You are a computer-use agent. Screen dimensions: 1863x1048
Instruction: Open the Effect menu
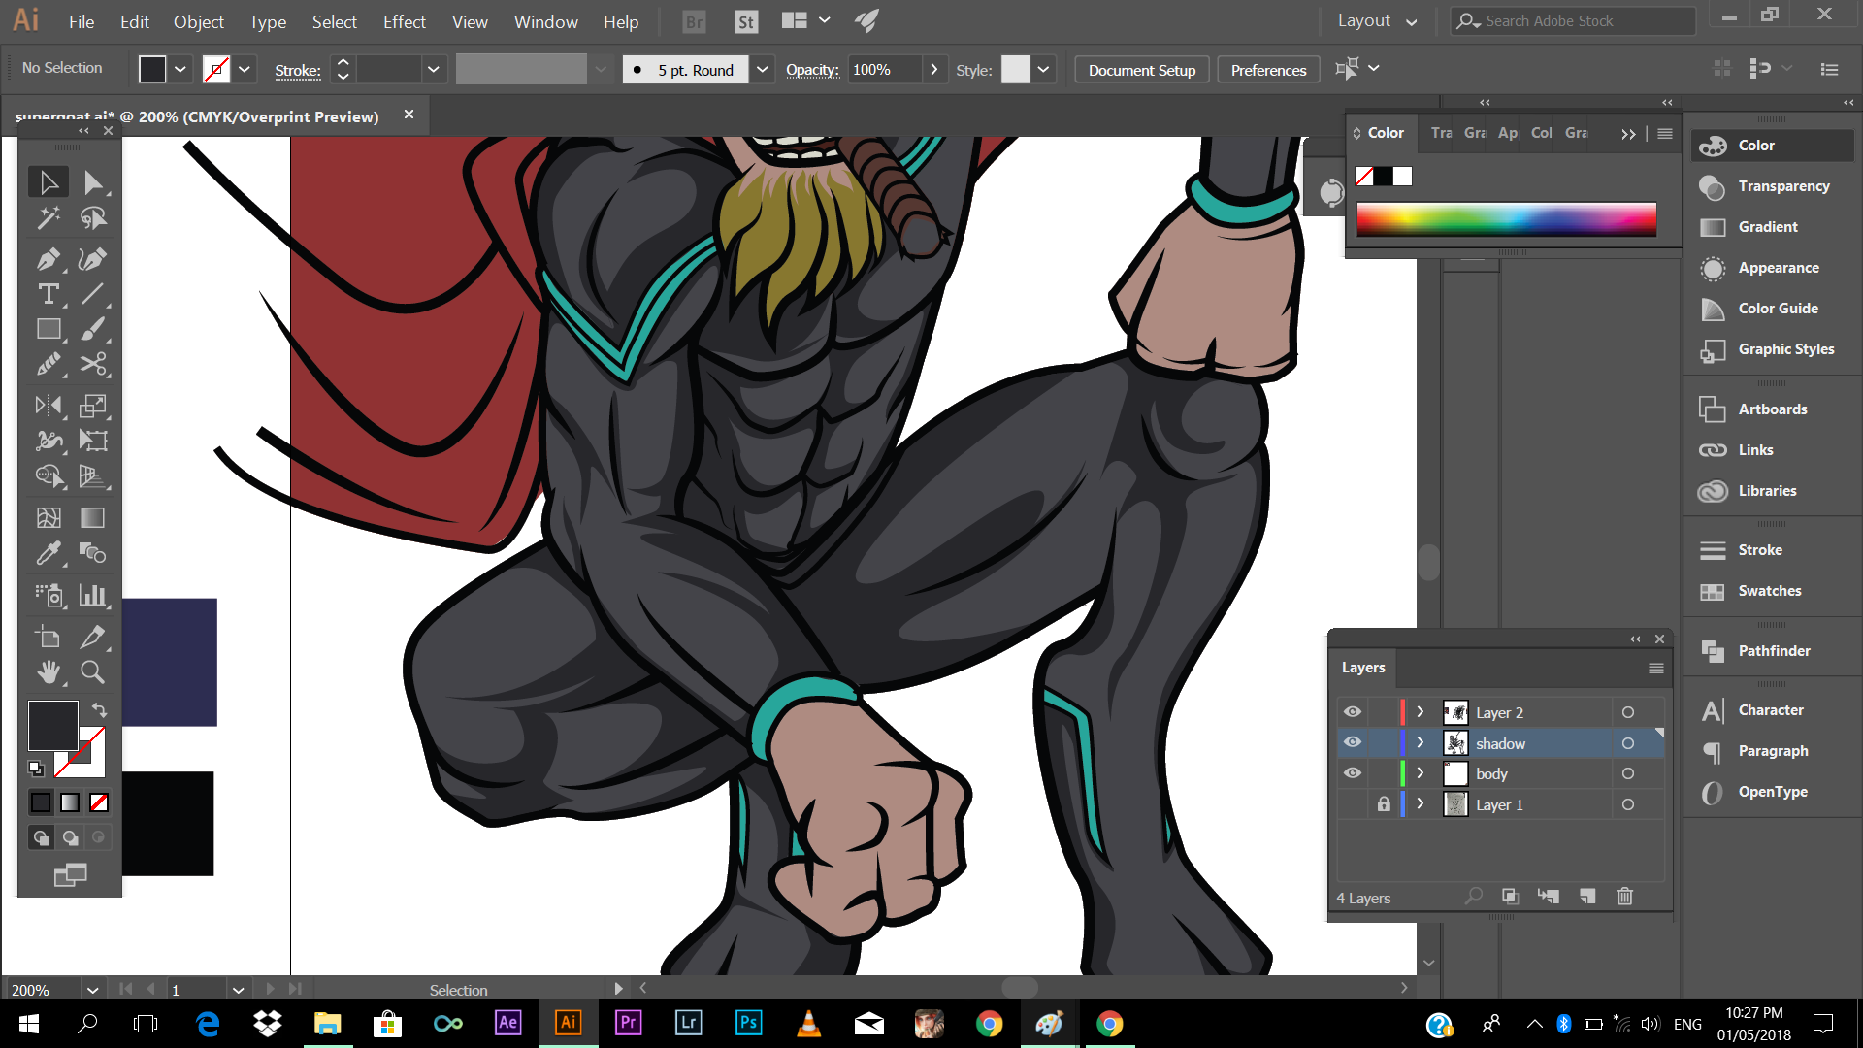(404, 21)
